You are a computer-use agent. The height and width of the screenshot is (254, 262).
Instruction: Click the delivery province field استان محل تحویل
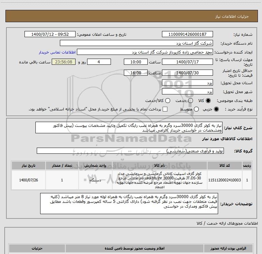pyautogui.click(x=187, y=83)
